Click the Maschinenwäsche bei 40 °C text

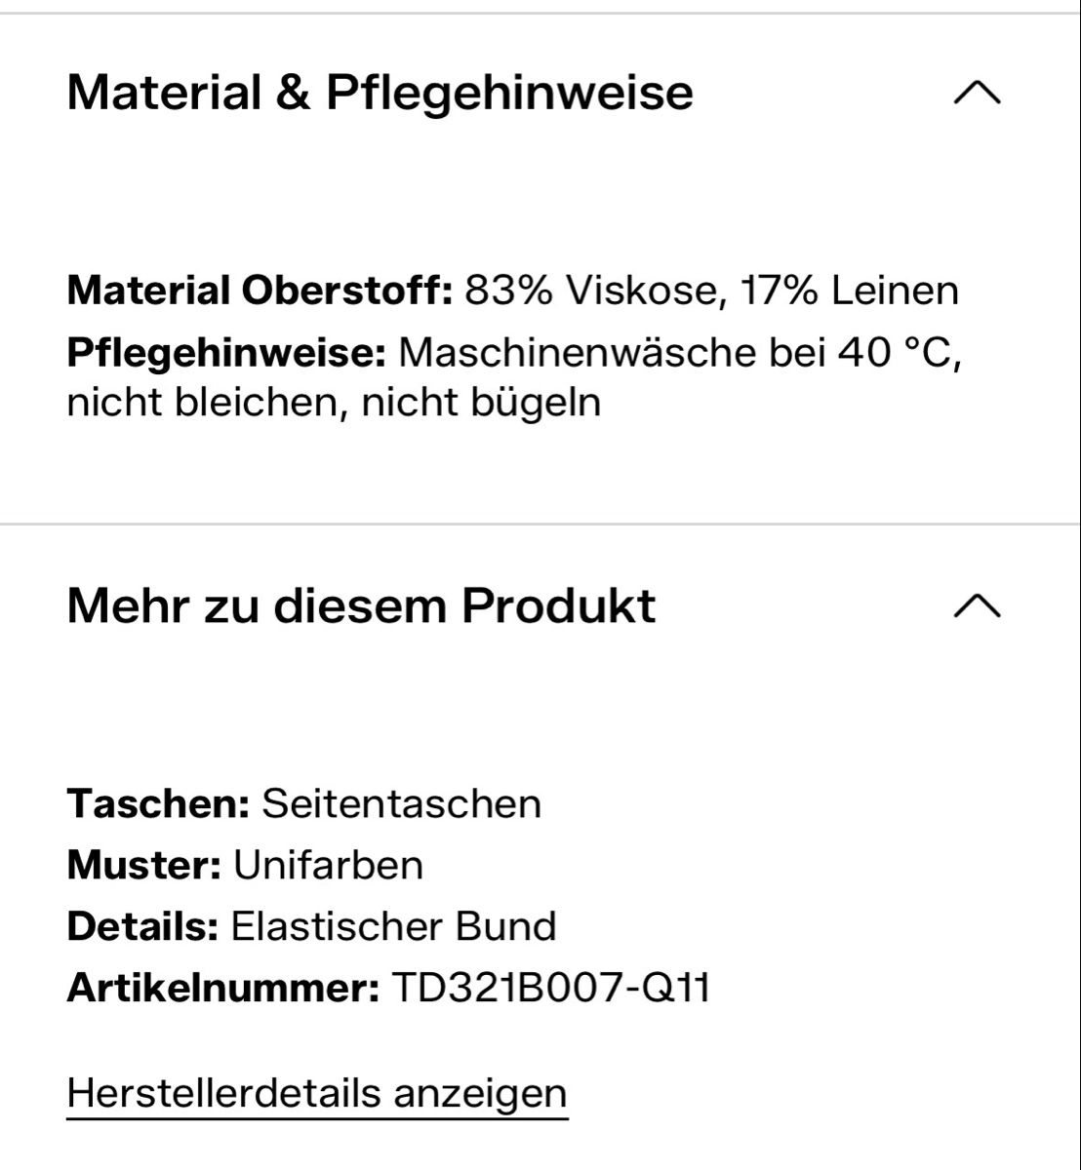click(x=681, y=353)
